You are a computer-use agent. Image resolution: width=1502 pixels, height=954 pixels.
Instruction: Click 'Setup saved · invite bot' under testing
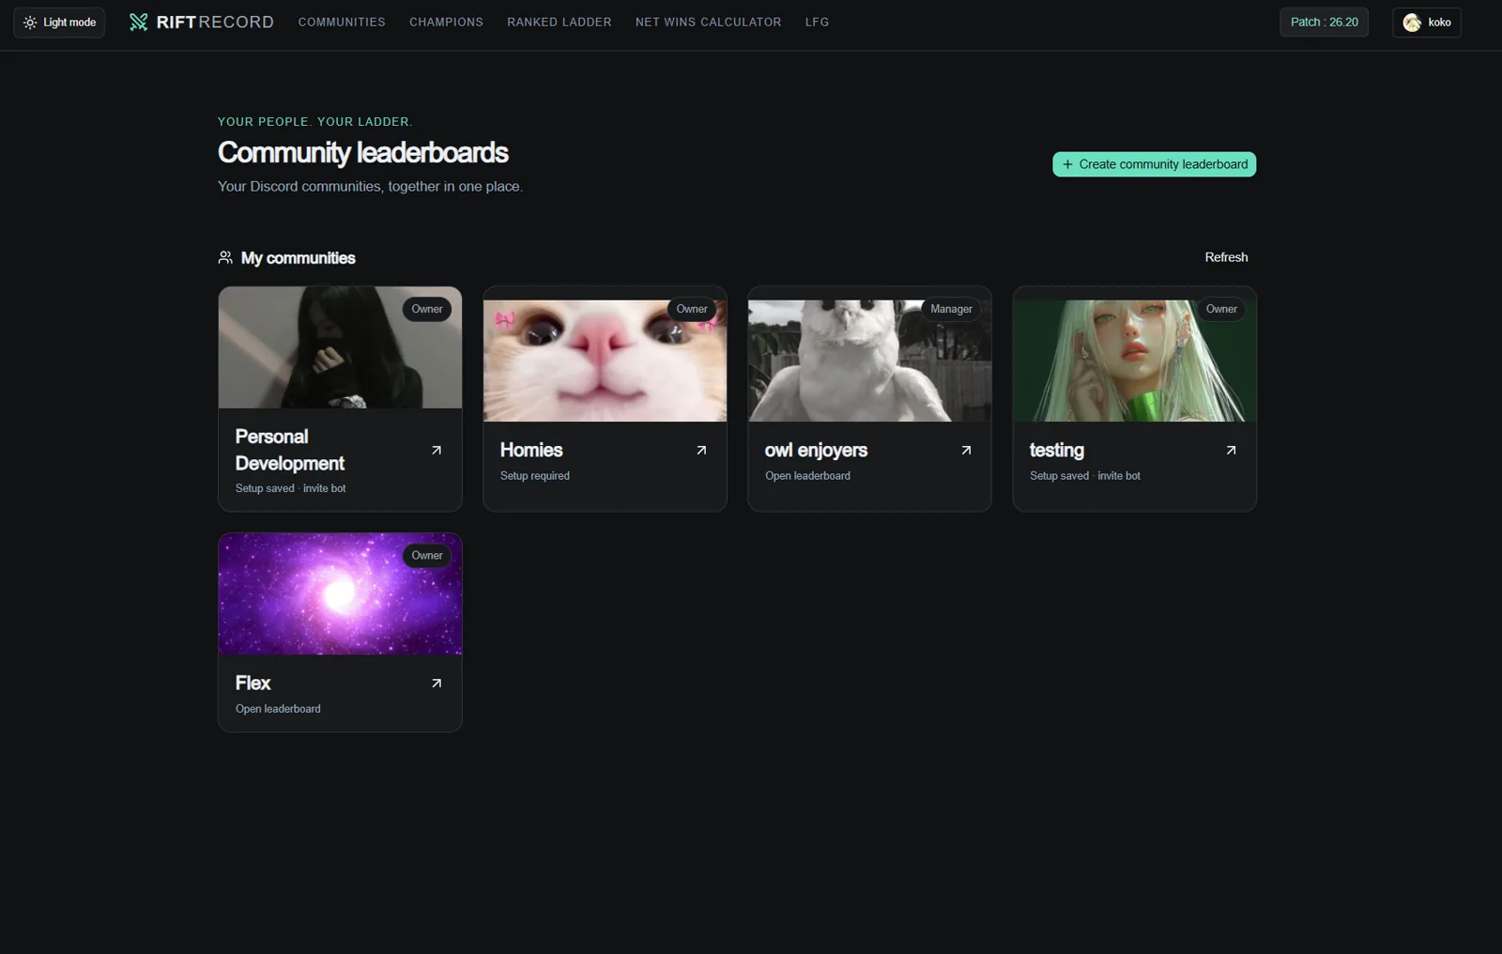[1085, 476]
